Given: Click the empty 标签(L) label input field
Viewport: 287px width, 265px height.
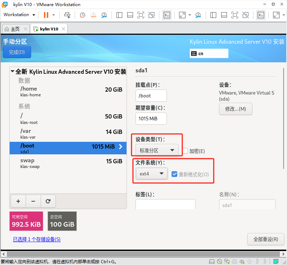Looking at the screenshot, I should pos(165,204).
